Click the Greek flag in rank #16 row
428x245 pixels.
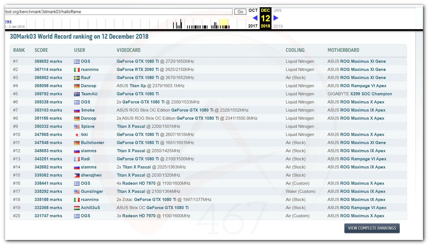click(x=77, y=183)
